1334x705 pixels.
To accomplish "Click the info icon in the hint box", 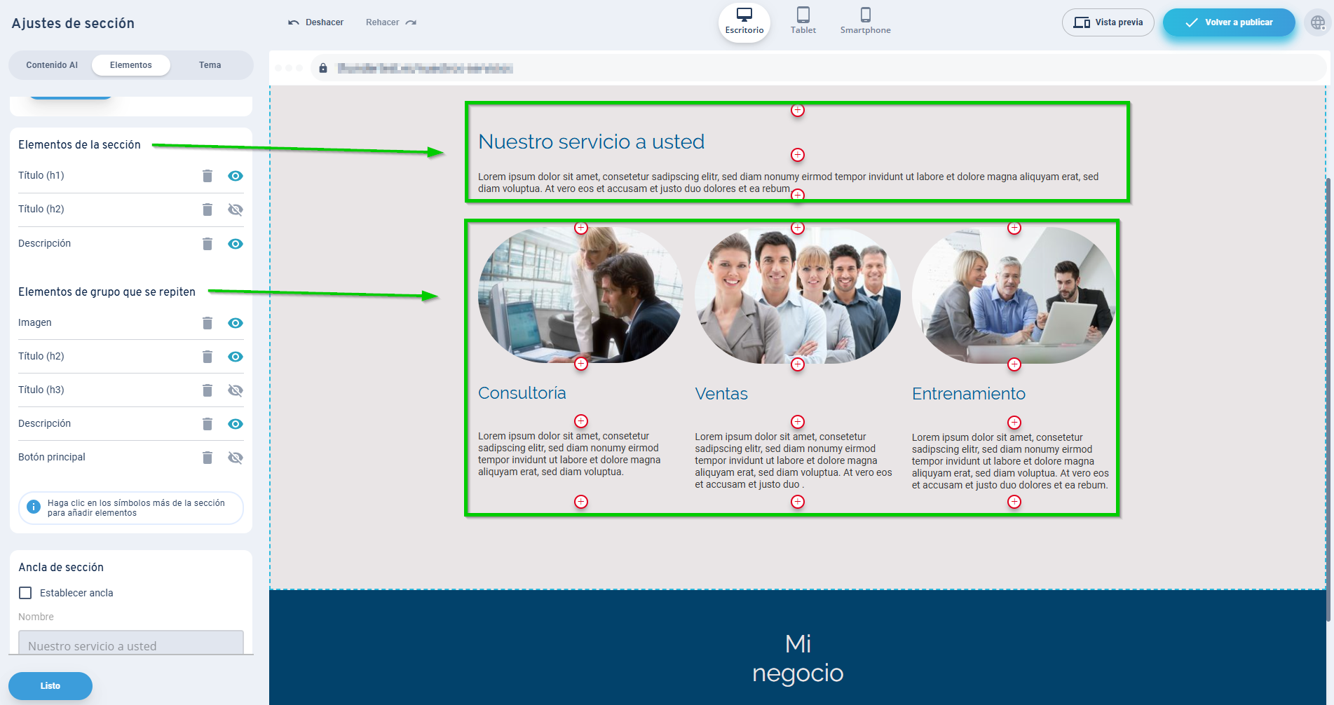I will coord(33,507).
